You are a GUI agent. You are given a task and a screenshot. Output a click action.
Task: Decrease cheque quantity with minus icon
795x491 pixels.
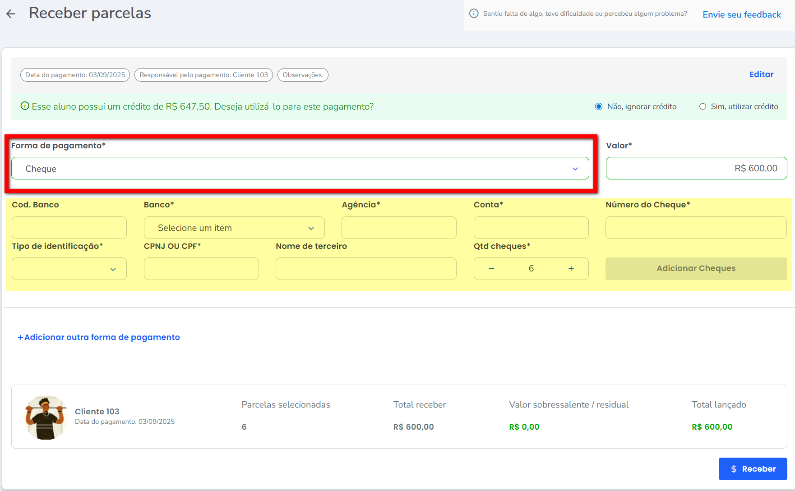[492, 269]
